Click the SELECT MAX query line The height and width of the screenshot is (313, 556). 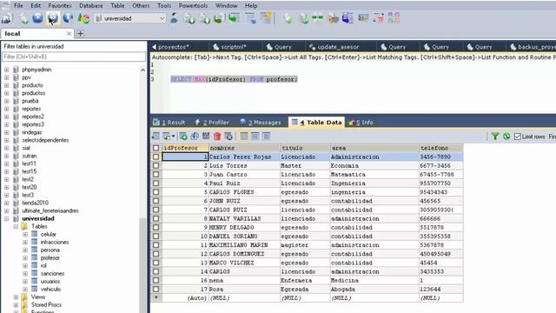(234, 79)
